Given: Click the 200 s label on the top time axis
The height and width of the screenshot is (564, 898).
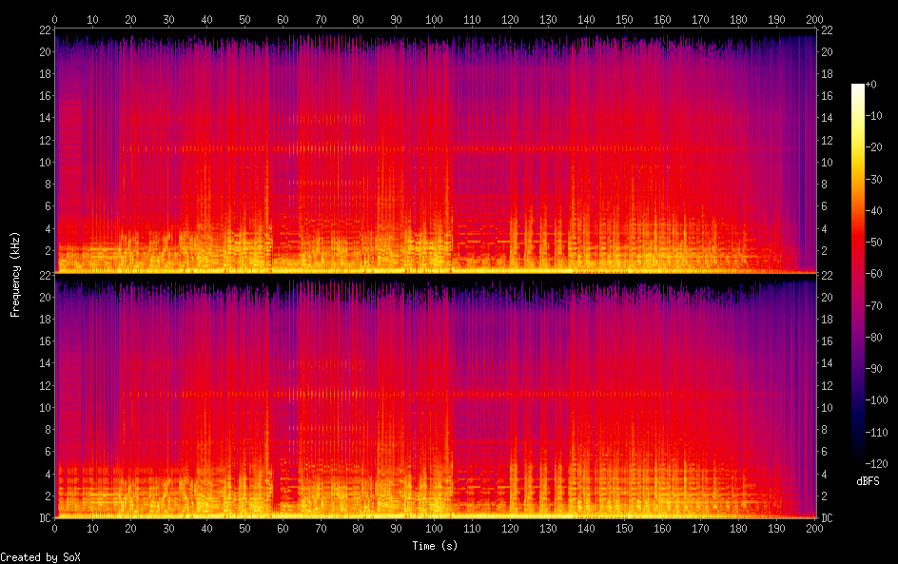Looking at the screenshot, I should click(x=813, y=19).
